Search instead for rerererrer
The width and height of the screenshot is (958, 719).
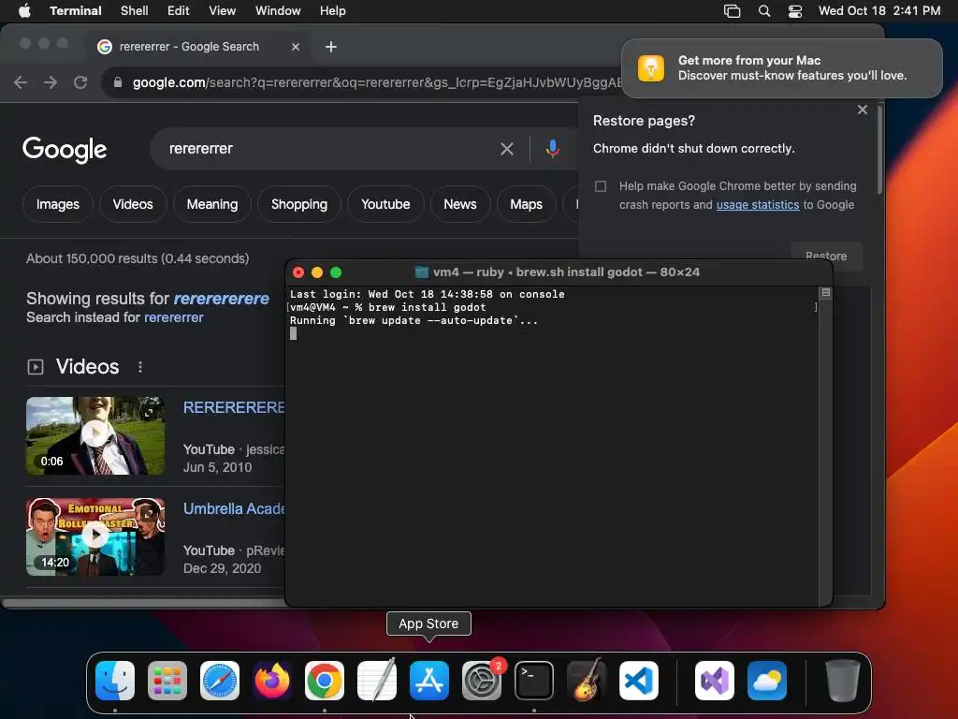[173, 317]
